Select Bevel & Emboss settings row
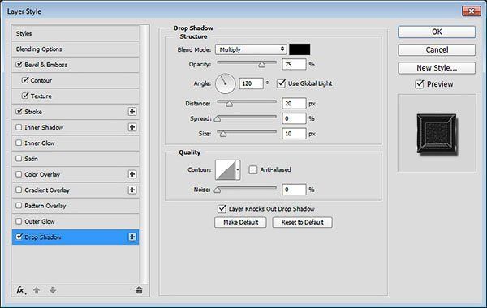The height and width of the screenshot is (308, 487). pos(75,65)
